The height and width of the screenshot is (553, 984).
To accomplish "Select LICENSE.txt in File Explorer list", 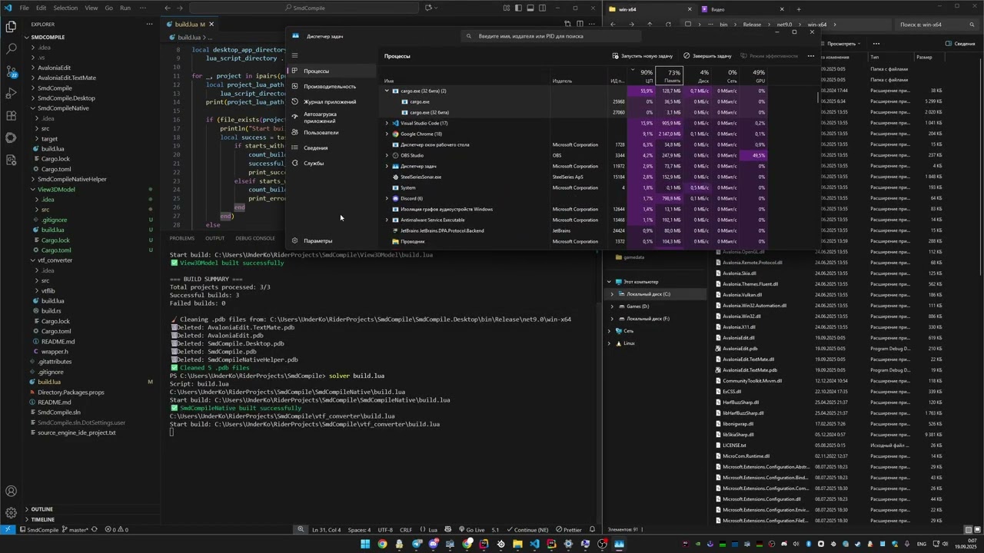I will tap(734, 445).
